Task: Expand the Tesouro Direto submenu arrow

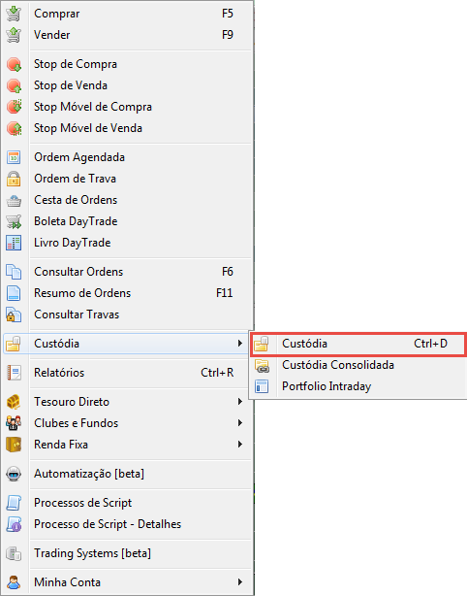Action: click(x=239, y=402)
